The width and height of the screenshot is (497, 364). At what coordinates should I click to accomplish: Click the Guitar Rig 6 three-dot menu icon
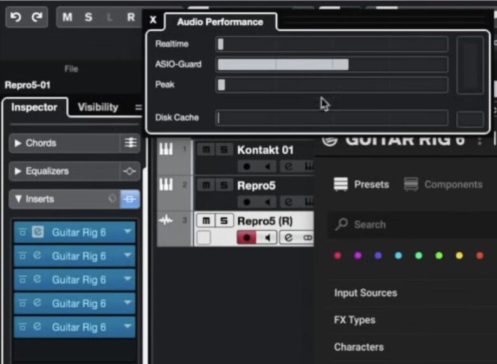pyautogui.click(x=480, y=140)
